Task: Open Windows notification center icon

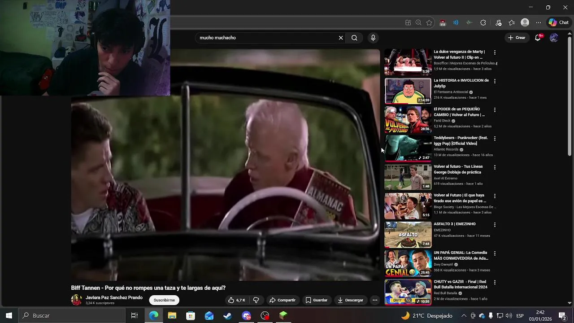Action: point(562,315)
